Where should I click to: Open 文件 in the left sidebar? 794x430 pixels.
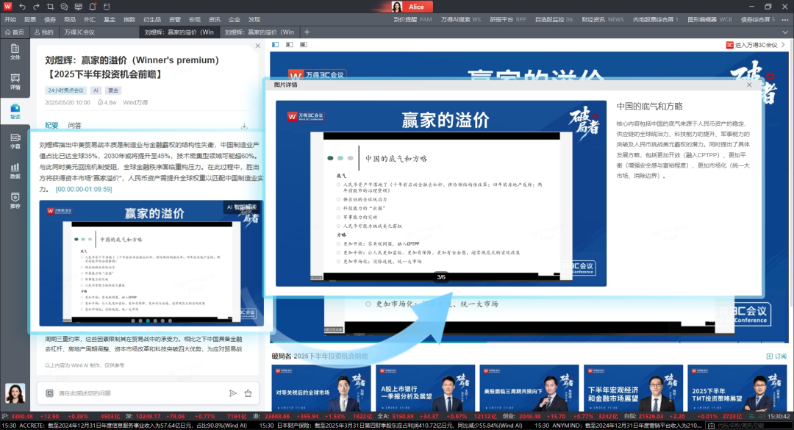pos(15,51)
